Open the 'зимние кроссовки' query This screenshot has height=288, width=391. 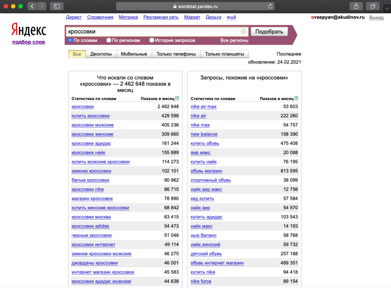coord(91,171)
